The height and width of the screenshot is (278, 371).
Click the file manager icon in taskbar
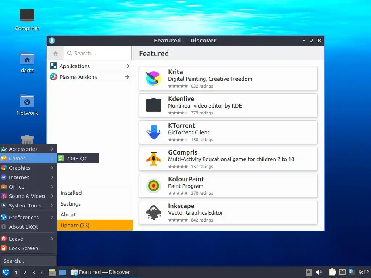(x=52, y=272)
